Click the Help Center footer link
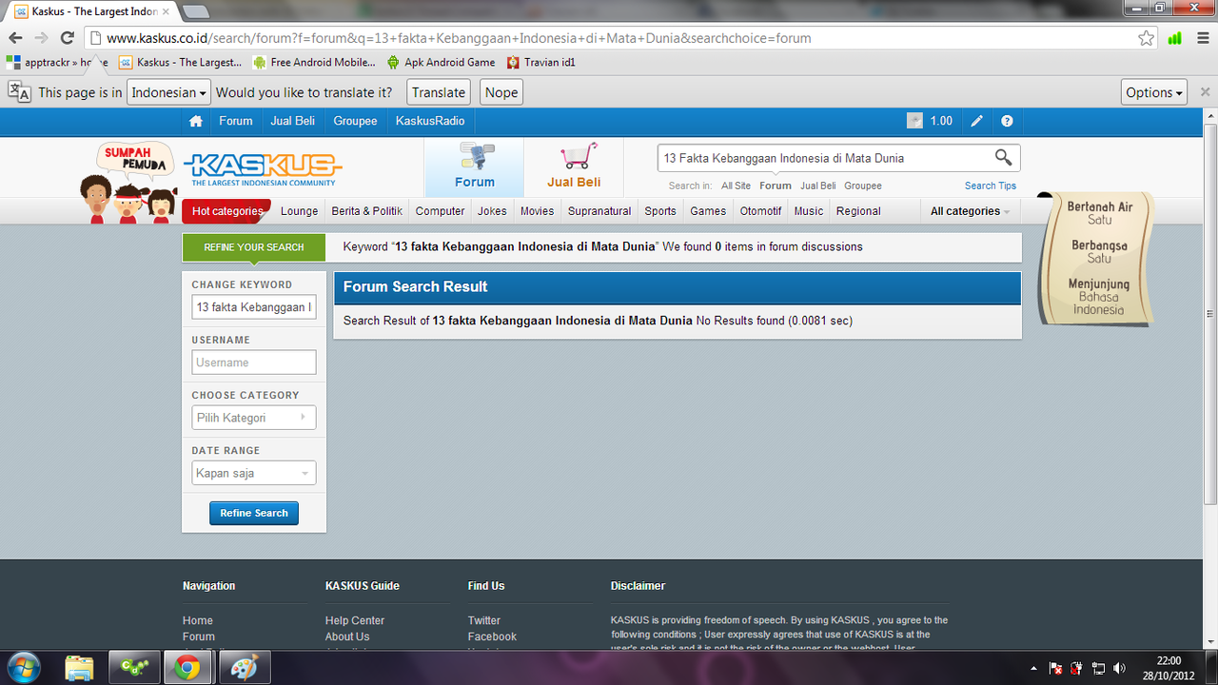The width and height of the screenshot is (1218, 685). click(x=355, y=620)
